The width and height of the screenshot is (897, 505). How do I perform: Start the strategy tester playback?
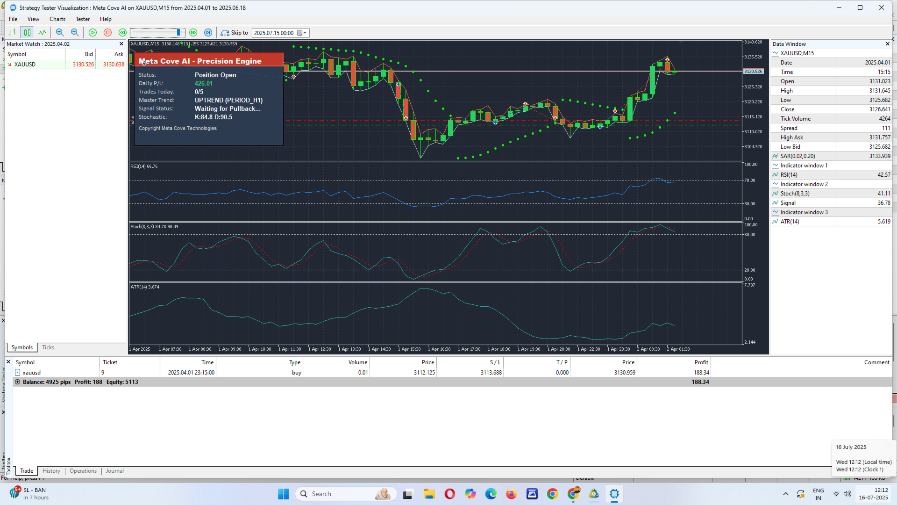[93, 33]
